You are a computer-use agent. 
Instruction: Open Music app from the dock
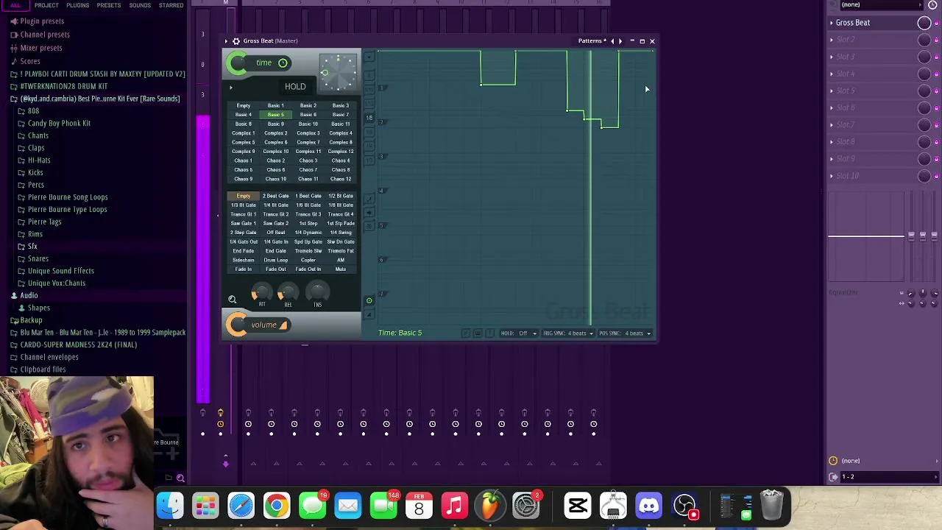pyautogui.click(x=455, y=506)
